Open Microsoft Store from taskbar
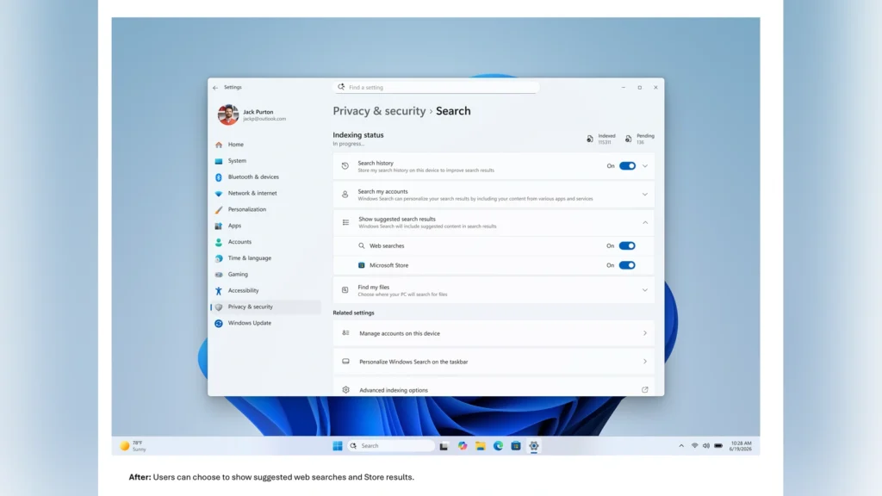The image size is (882, 496). [x=516, y=446]
